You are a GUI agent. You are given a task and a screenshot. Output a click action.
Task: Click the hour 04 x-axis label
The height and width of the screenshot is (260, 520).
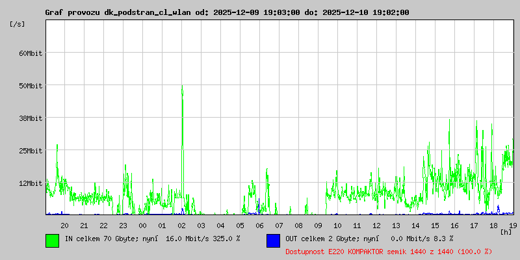pos(220,226)
